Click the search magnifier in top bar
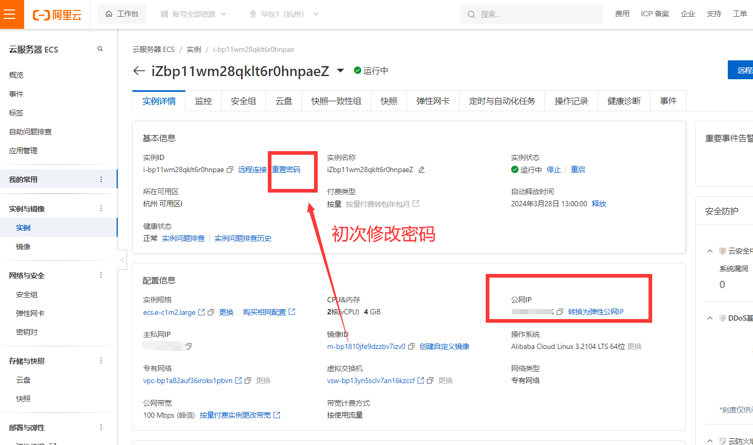This screenshot has height=445, width=753. pos(471,14)
